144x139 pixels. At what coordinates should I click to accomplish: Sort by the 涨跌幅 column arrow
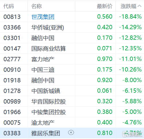(x=139, y=6)
